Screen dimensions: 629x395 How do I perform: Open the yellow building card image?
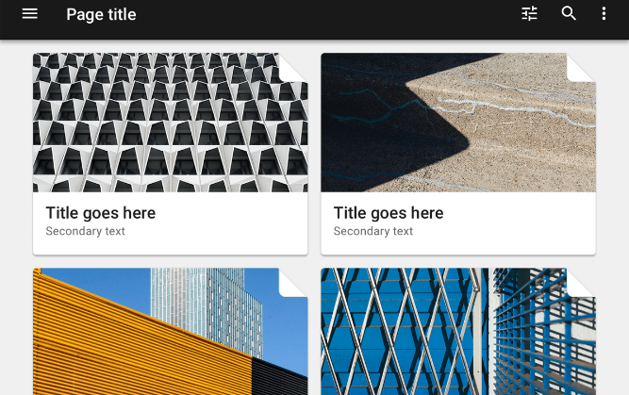point(170,331)
